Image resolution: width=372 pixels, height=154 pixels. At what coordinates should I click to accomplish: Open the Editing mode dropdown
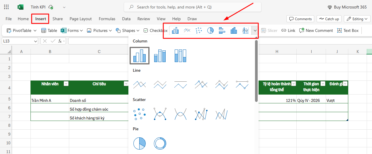tap(357, 19)
